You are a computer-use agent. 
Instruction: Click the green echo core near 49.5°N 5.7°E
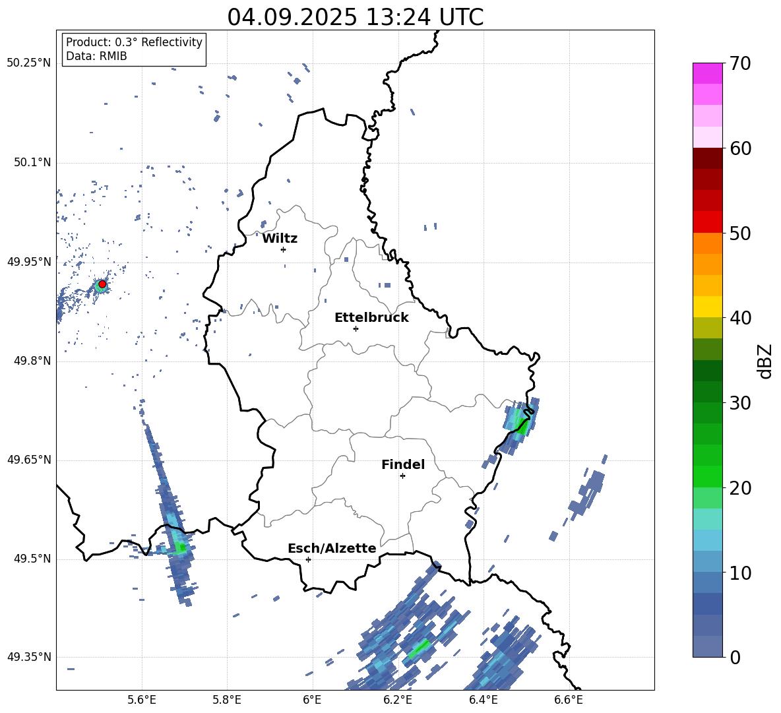coord(181,547)
